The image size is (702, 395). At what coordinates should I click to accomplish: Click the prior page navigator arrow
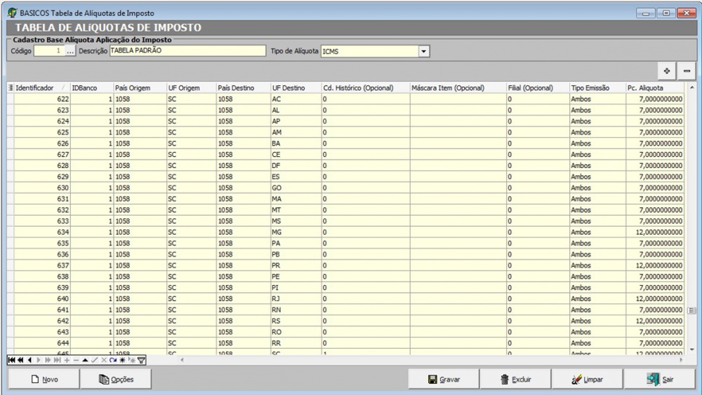pyautogui.click(x=20, y=360)
